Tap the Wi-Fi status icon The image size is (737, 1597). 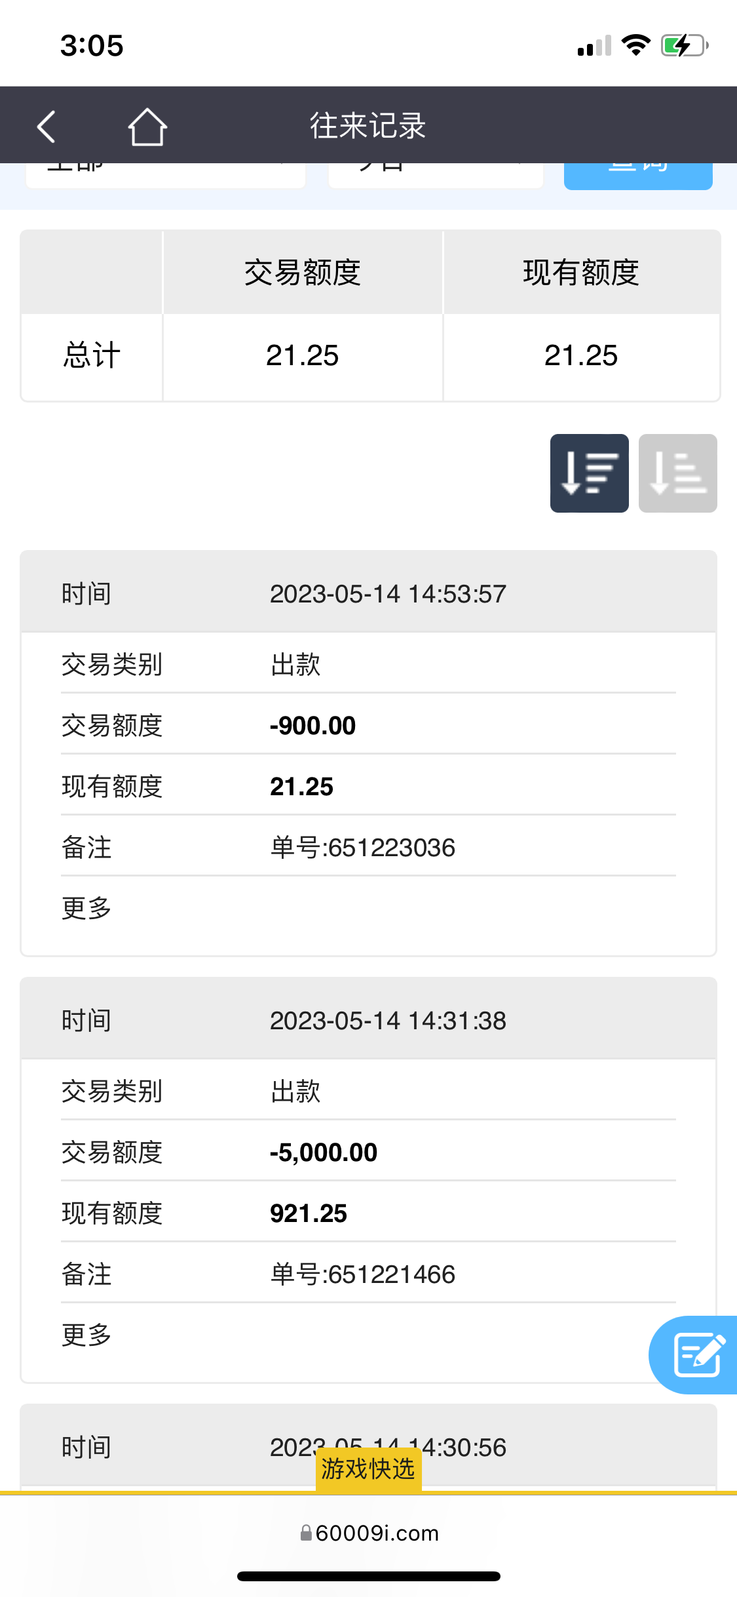coord(635,45)
